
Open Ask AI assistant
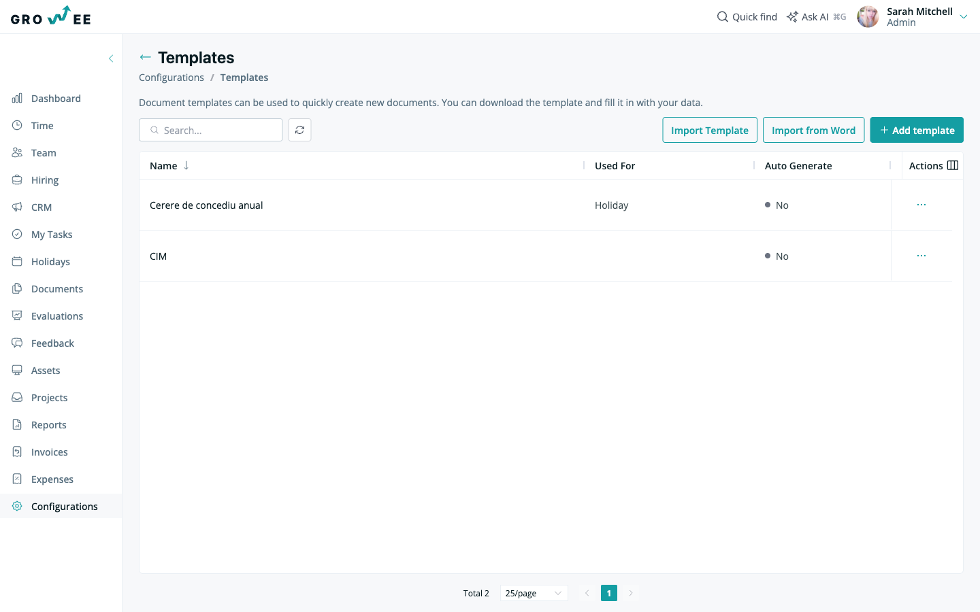[x=816, y=17]
